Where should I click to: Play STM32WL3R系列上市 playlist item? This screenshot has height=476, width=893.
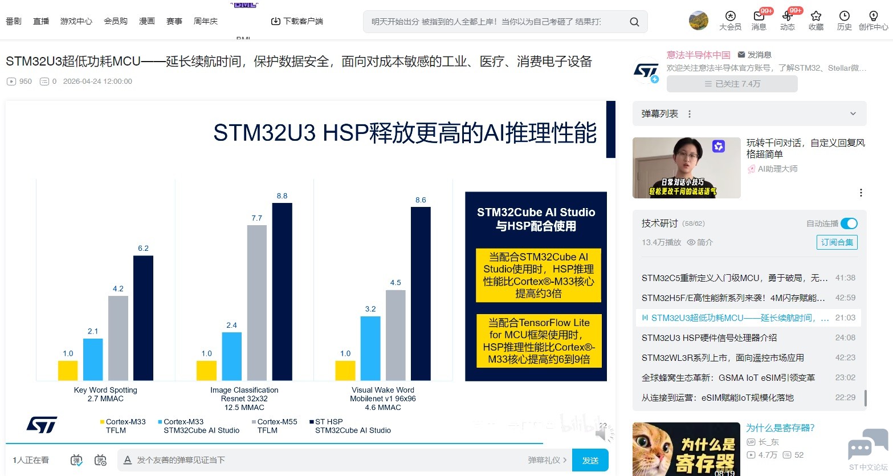pyautogui.click(x=749, y=357)
